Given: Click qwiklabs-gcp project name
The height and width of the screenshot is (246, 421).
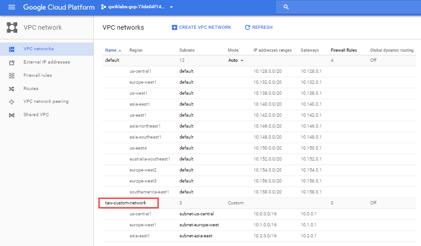Looking at the screenshot, I should [x=136, y=7].
